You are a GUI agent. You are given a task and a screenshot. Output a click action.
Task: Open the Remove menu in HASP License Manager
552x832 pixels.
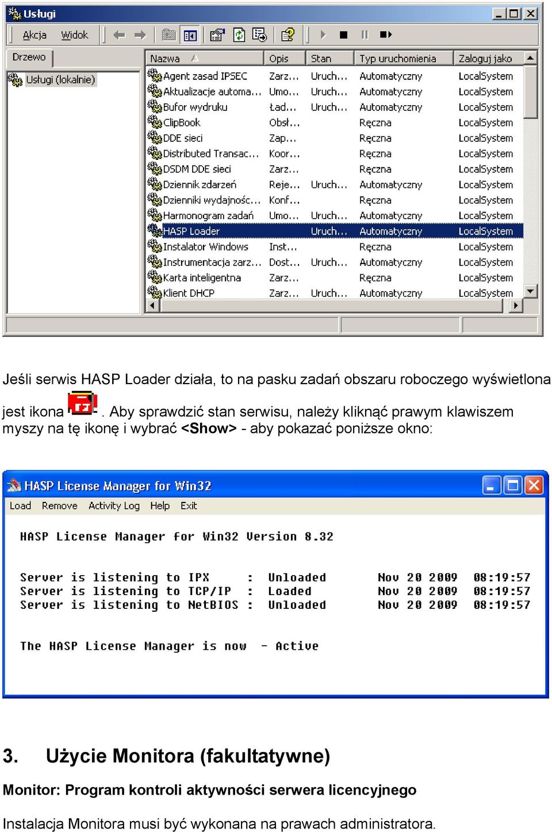[59, 505]
